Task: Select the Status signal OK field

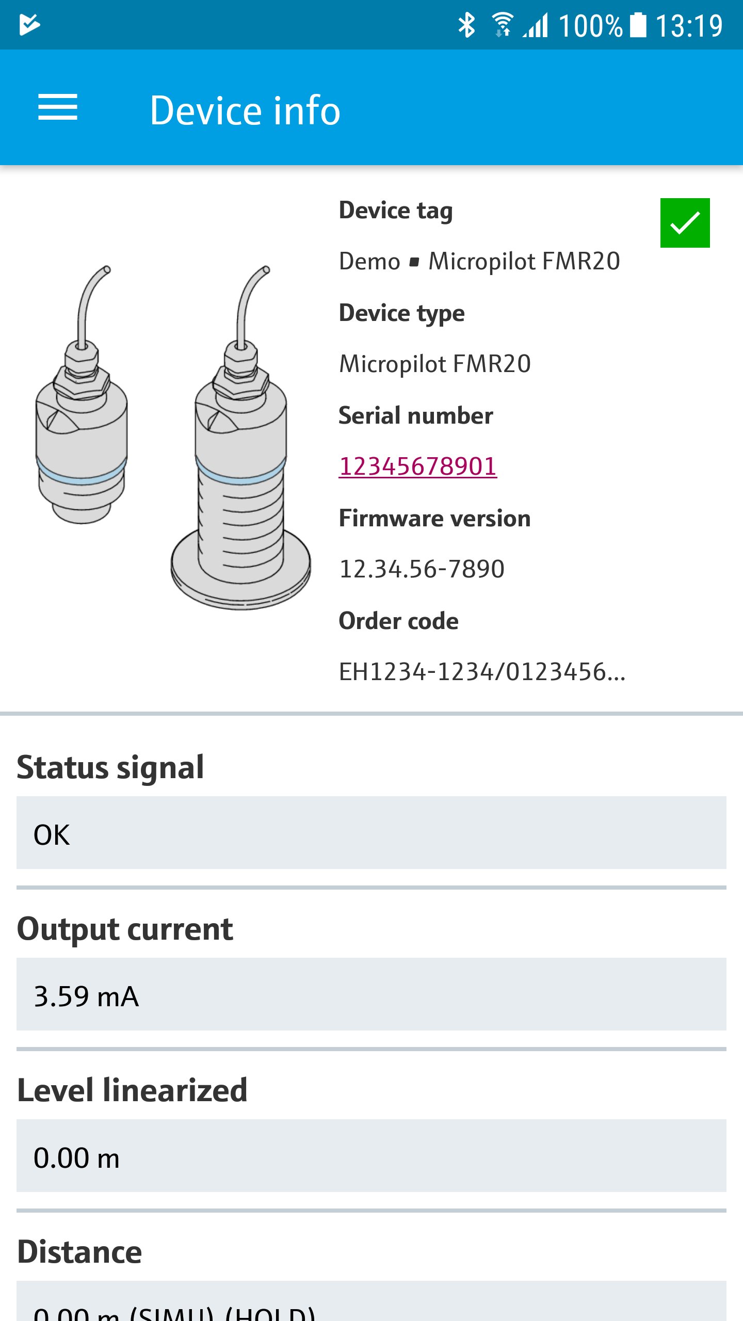Action: pos(372,833)
